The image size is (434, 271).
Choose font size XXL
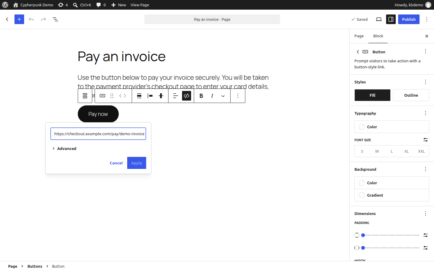[421, 151]
